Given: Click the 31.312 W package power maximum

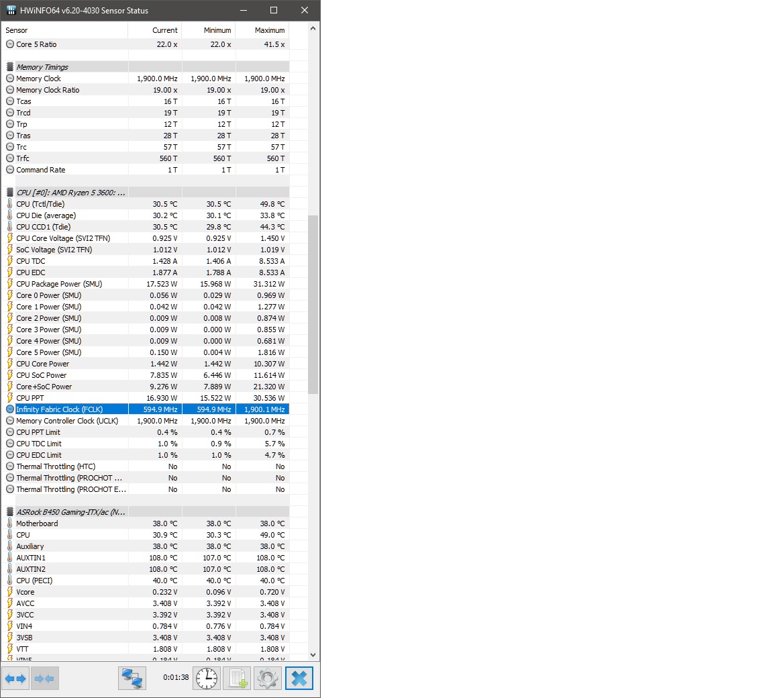Looking at the screenshot, I should click(x=269, y=284).
